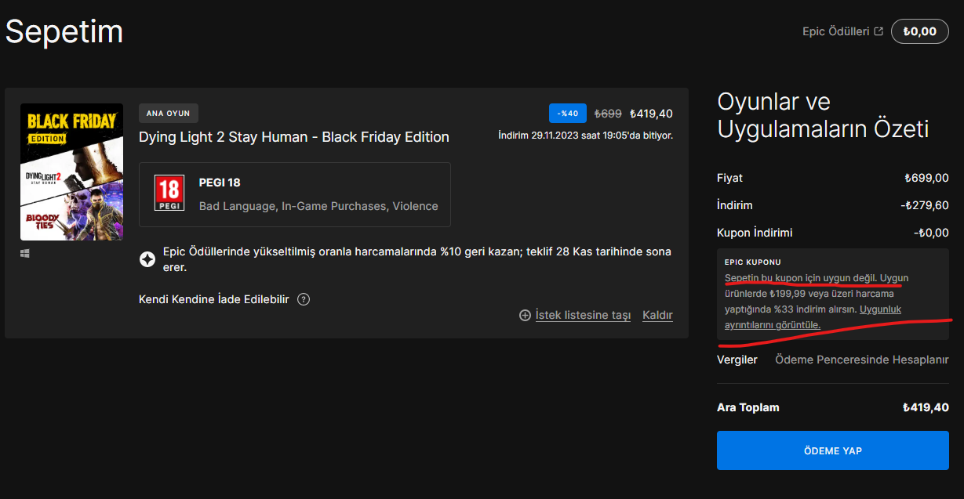Click the Ödeme Penceresinde Hesaplanır tax text
This screenshot has width=964, height=499.
pos(862,360)
